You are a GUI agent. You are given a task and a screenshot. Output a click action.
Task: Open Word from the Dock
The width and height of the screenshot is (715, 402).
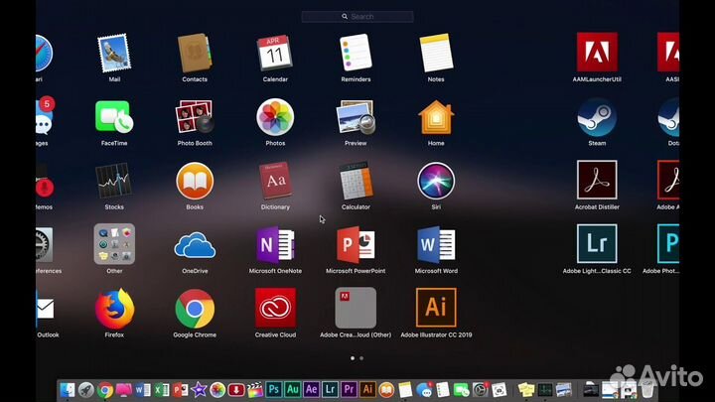[x=142, y=390]
